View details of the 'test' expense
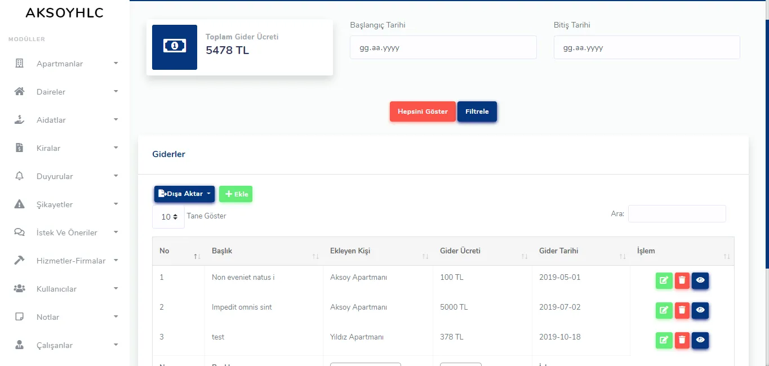This screenshot has width=769, height=366. pyautogui.click(x=700, y=340)
